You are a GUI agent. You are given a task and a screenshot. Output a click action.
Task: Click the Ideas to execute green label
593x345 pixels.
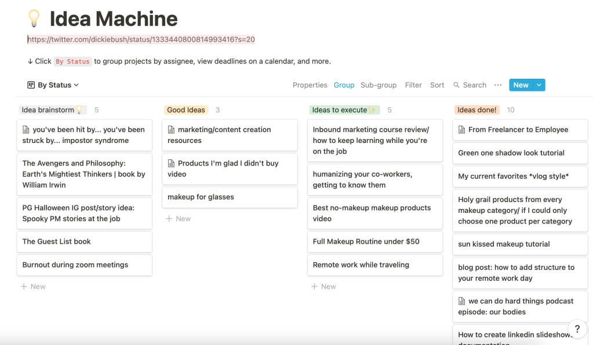(344, 110)
